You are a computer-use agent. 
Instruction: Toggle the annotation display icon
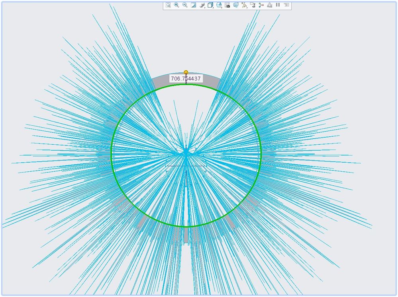[253, 5]
